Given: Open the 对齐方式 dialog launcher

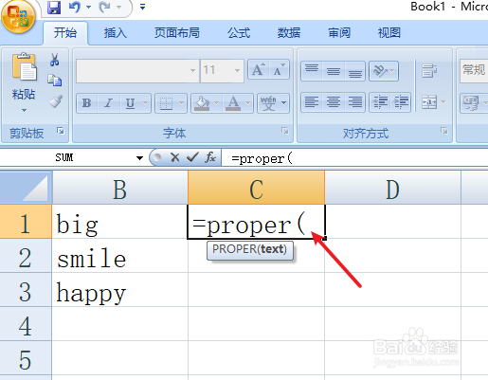Looking at the screenshot, I should (444, 131).
